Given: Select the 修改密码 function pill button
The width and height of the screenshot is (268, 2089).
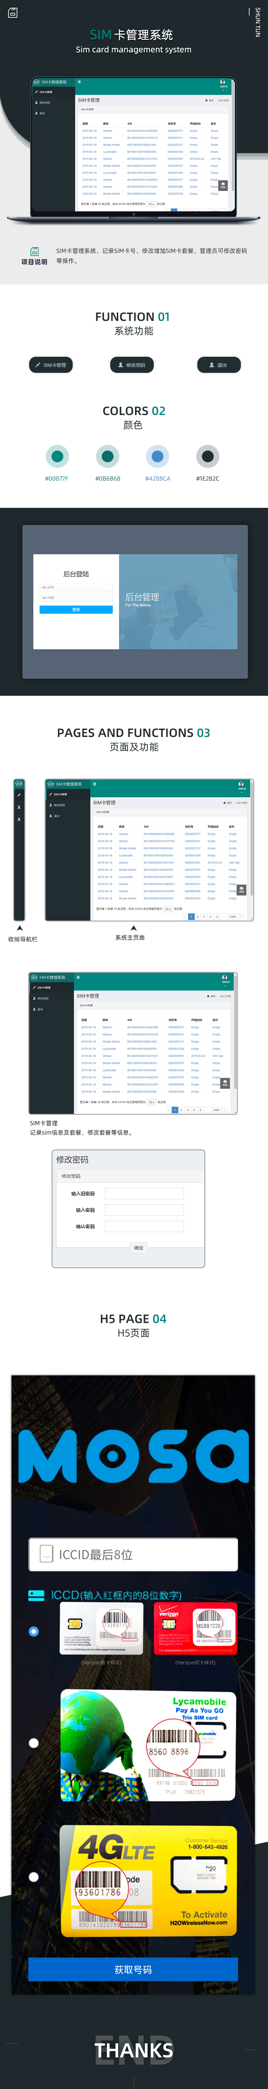Looking at the screenshot, I should (132, 365).
